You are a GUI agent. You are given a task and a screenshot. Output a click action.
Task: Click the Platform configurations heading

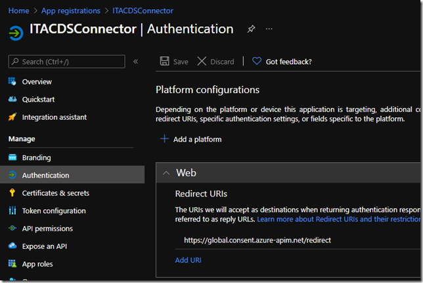tap(208, 90)
